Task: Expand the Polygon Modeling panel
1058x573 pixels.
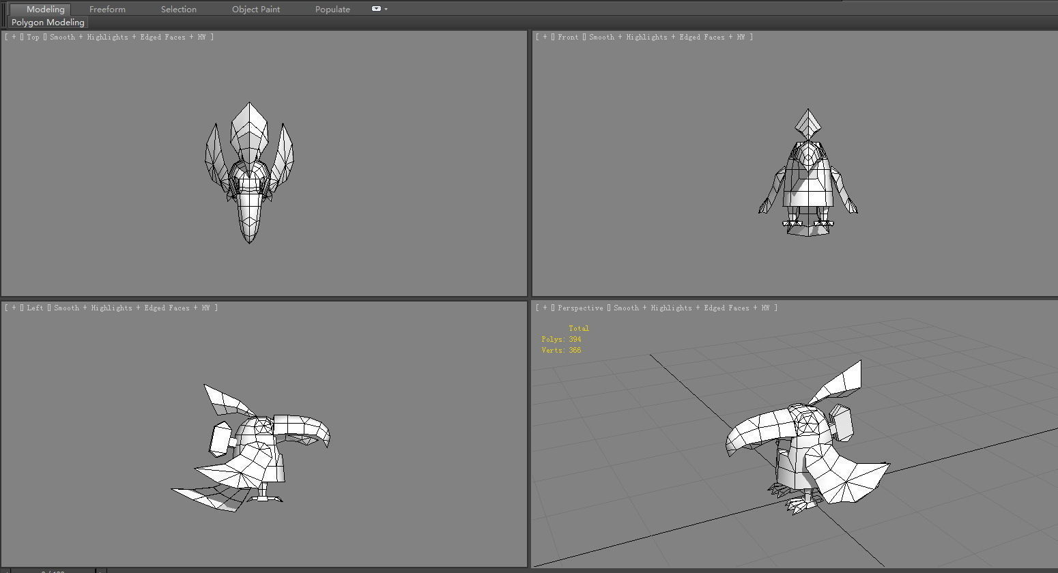Action: click(48, 23)
